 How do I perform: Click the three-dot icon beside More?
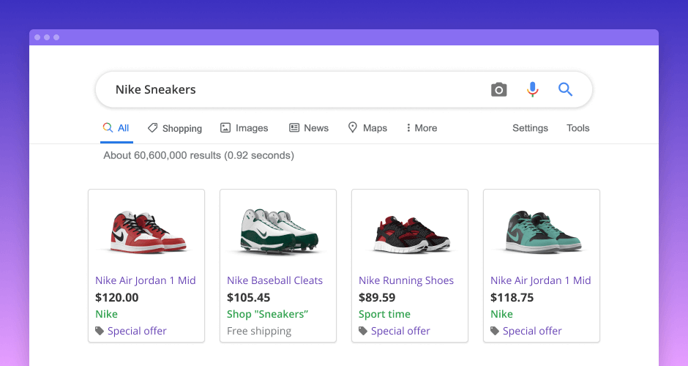coord(408,127)
